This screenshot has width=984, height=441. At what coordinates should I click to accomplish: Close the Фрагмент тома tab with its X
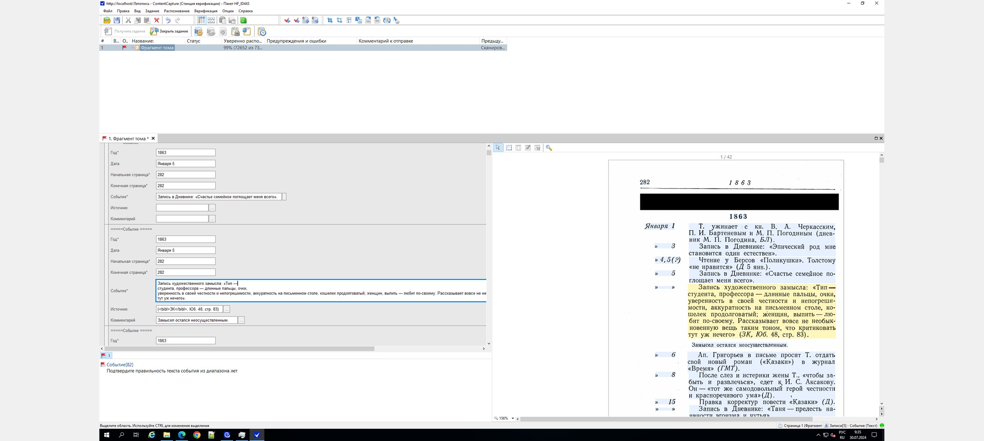click(153, 139)
